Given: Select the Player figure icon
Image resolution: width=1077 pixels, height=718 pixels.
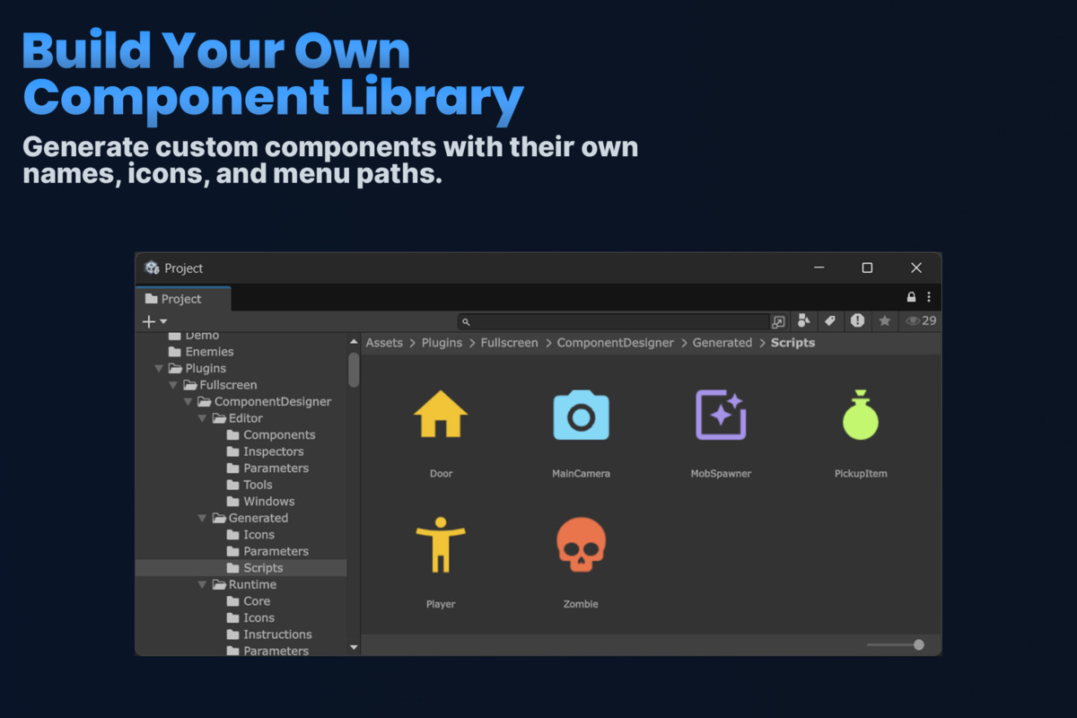Looking at the screenshot, I should (x=441, y=545).
